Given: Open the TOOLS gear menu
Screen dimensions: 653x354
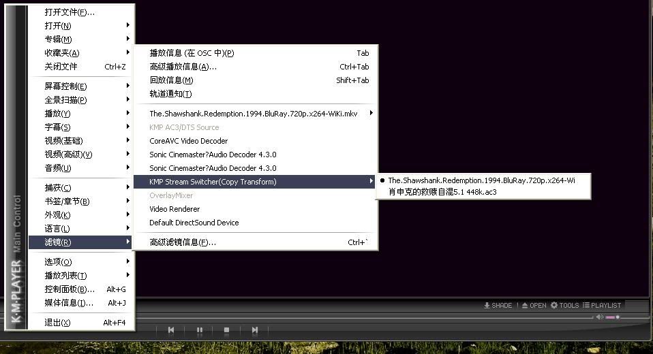Looking at the screenshot, I should 564,306.
